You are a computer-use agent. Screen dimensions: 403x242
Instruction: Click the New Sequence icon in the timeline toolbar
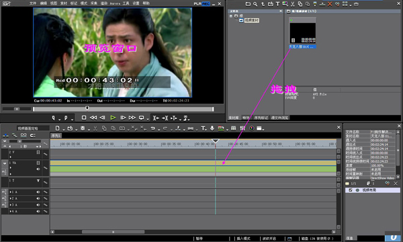(57, 128)
